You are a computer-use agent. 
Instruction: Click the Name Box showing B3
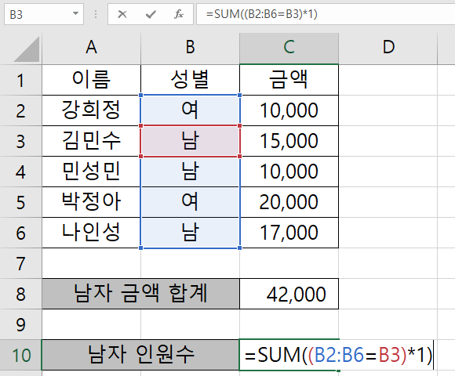point(44,14)
